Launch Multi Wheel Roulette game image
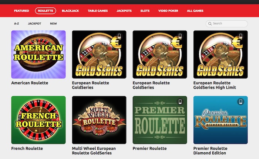The height and width of the screenshot is (159, 259). tap(99, 120)
